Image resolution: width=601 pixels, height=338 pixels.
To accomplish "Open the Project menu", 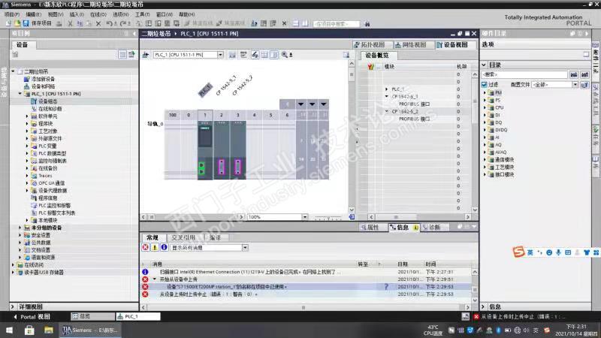I will 12,14.
